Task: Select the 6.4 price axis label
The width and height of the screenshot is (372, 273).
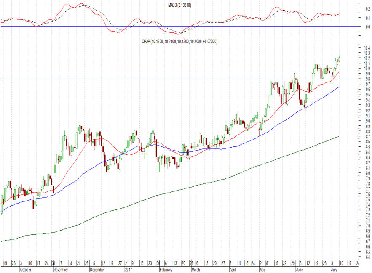Action: pos(368,257)
